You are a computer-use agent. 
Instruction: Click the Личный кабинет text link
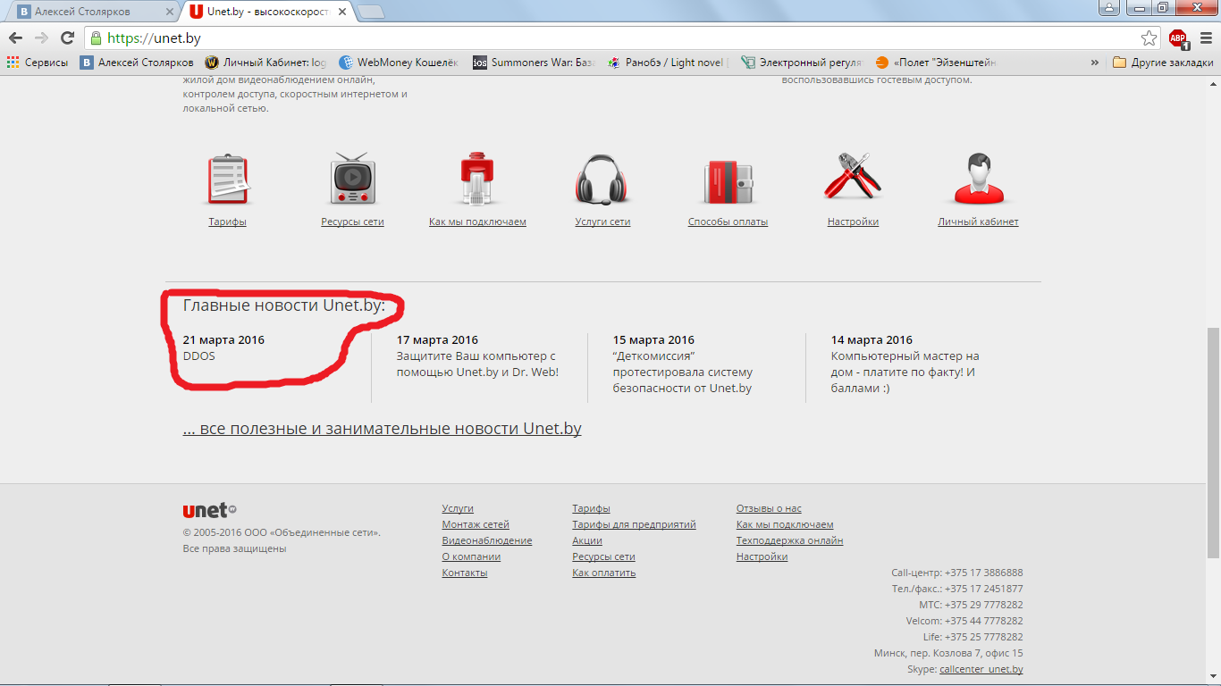pyautogui.click(x=978, y=222)
